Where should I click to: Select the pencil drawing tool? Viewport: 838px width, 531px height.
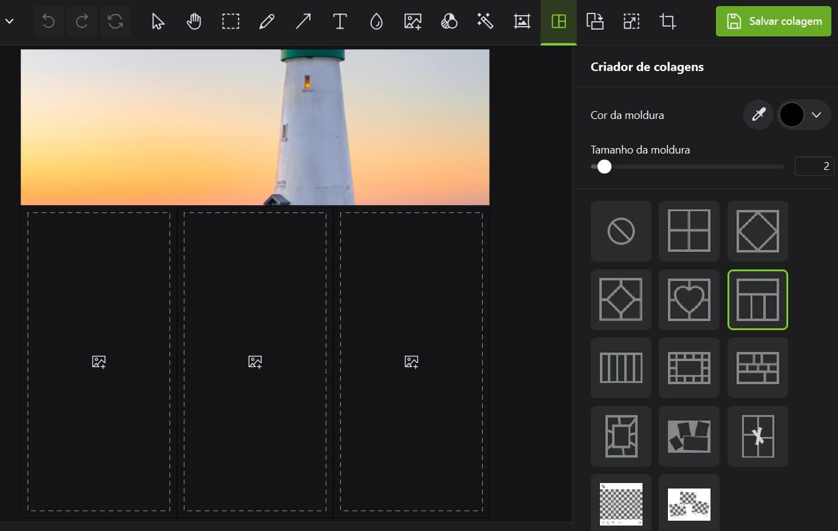pyautogui.click(x=267, y=22)
